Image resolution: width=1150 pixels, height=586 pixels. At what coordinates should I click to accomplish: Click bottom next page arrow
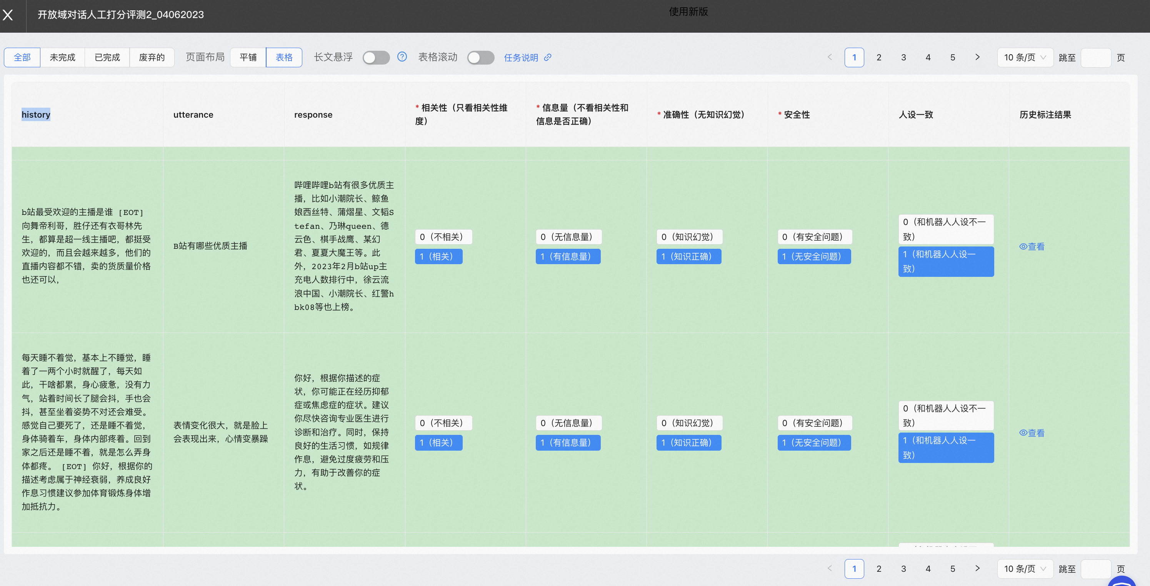coord(977,568)
